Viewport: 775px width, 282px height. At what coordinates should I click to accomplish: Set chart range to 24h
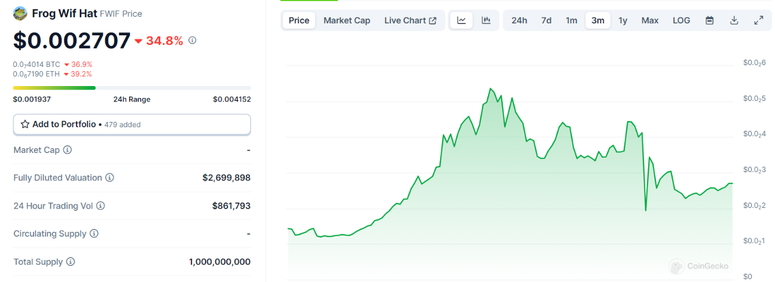519,20
